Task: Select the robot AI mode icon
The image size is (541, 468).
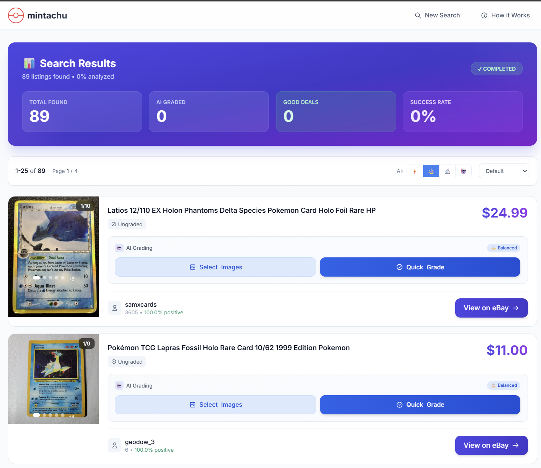Action: (x=463, y=171)
